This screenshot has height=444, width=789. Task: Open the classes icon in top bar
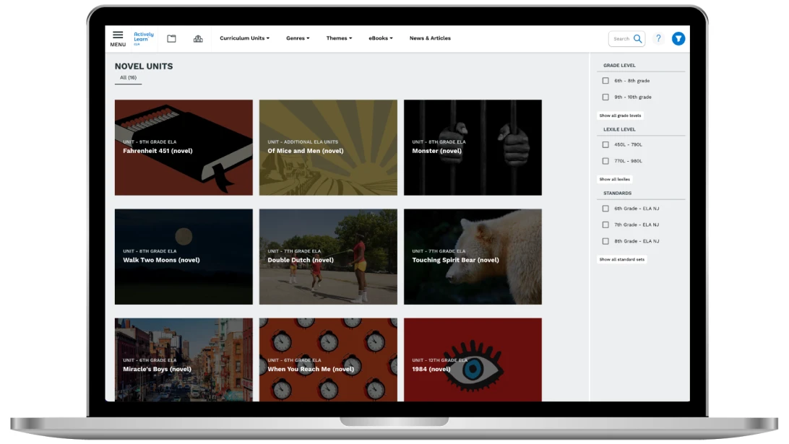click(x=198, y=39)
